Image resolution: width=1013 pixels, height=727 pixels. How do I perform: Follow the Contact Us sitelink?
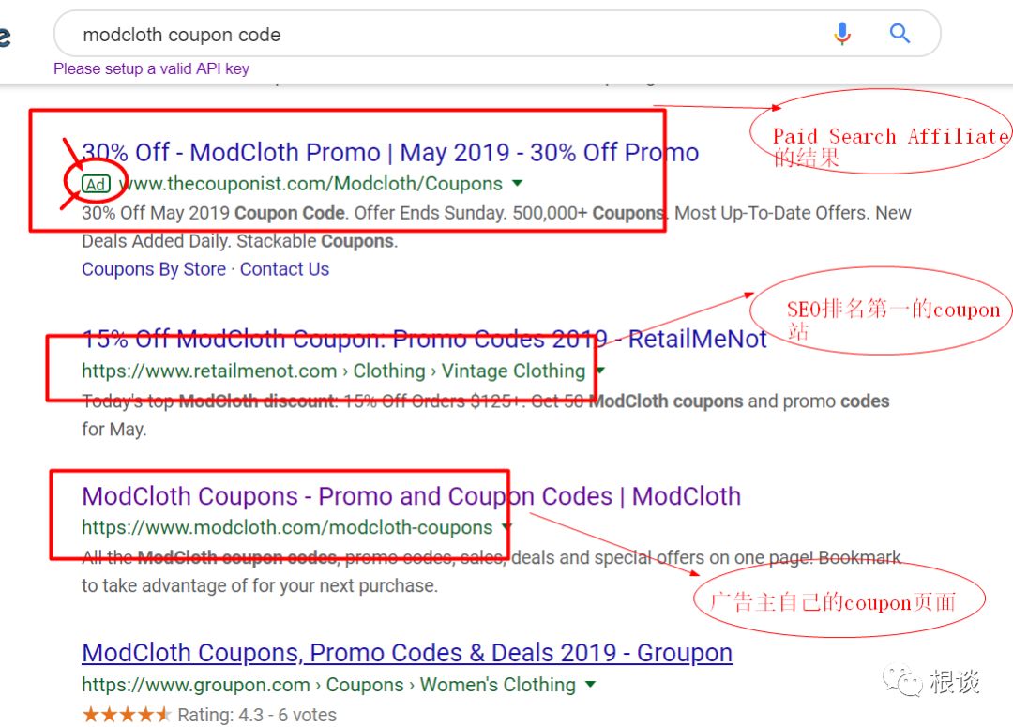click(284, 269)
